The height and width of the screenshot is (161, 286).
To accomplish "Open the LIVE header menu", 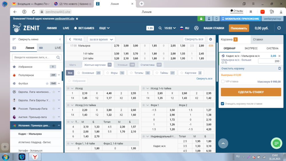I will [66, 28].
